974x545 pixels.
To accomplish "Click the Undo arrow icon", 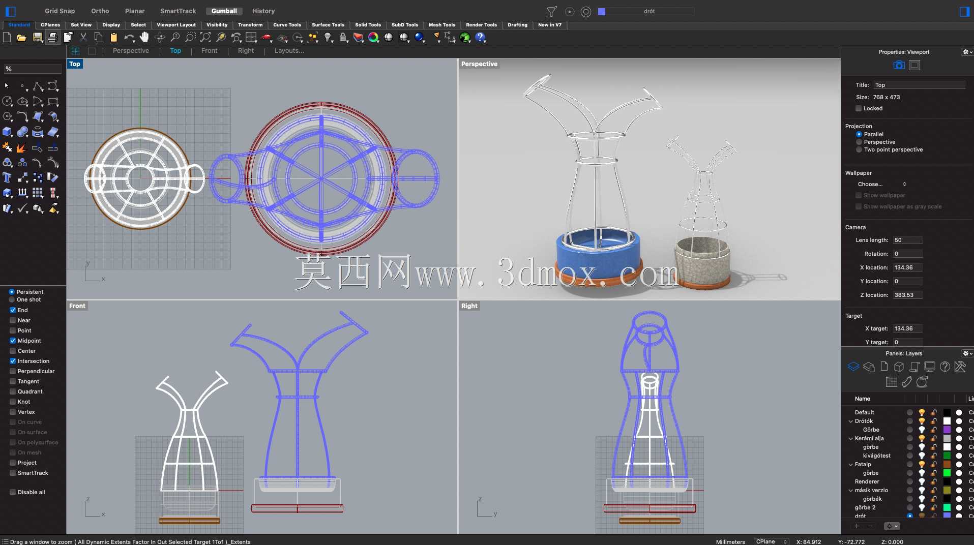I will [x=129, y=37].
